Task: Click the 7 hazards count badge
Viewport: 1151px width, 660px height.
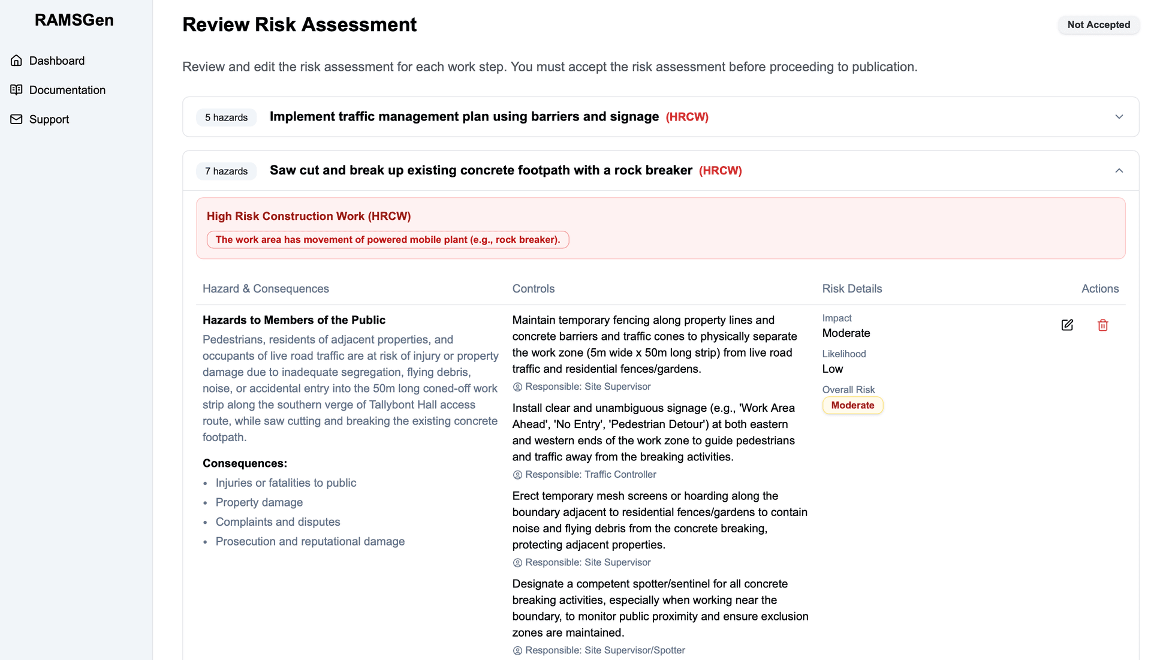Action: click(226, 171)
